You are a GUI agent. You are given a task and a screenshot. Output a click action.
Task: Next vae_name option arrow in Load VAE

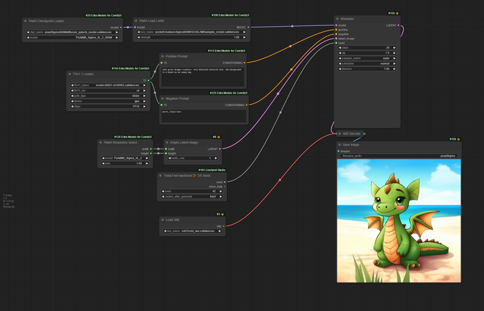220,231
